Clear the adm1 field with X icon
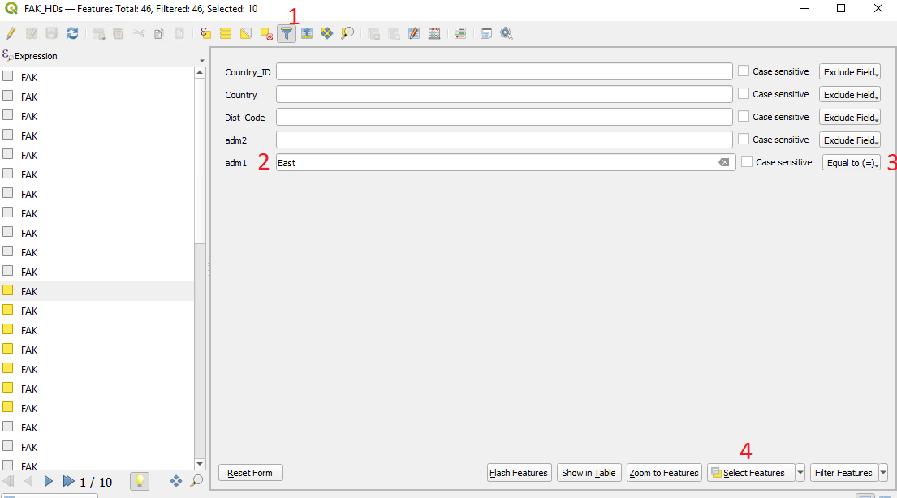 click(724, 162)
